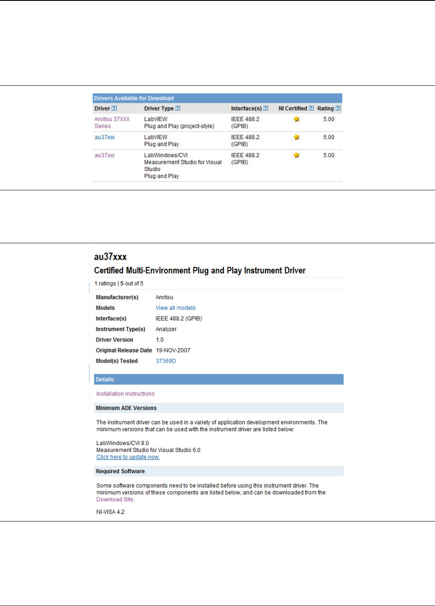Viewport: 435px width, 606px height.
Task: Click the Driver Version value 1.0
Action: [160, 340]
